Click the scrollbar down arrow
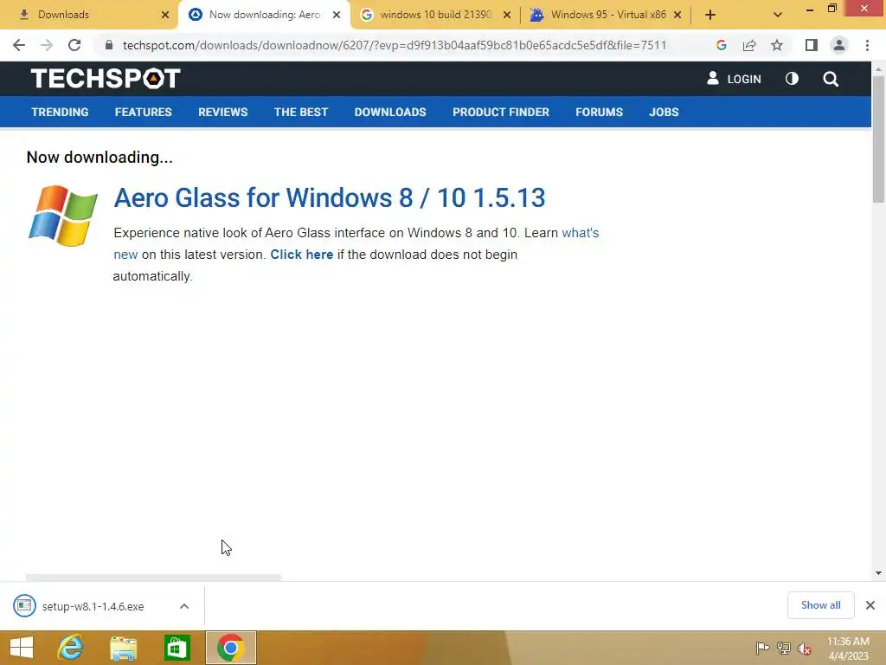The width and height of the screenshot is (886, 665). pyautogui.click(x=878, y=573)
